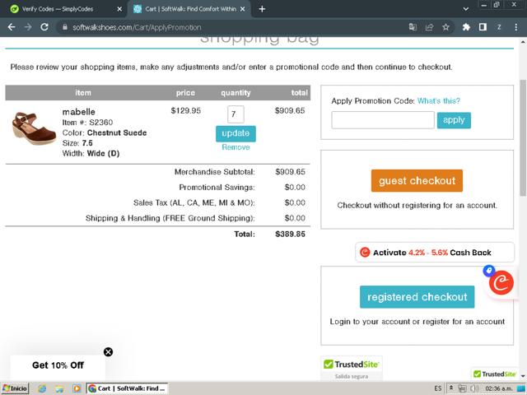527x395 pixels.
Task: Open file explorer folder in taskbar
Action: click(x=59, y=388)
